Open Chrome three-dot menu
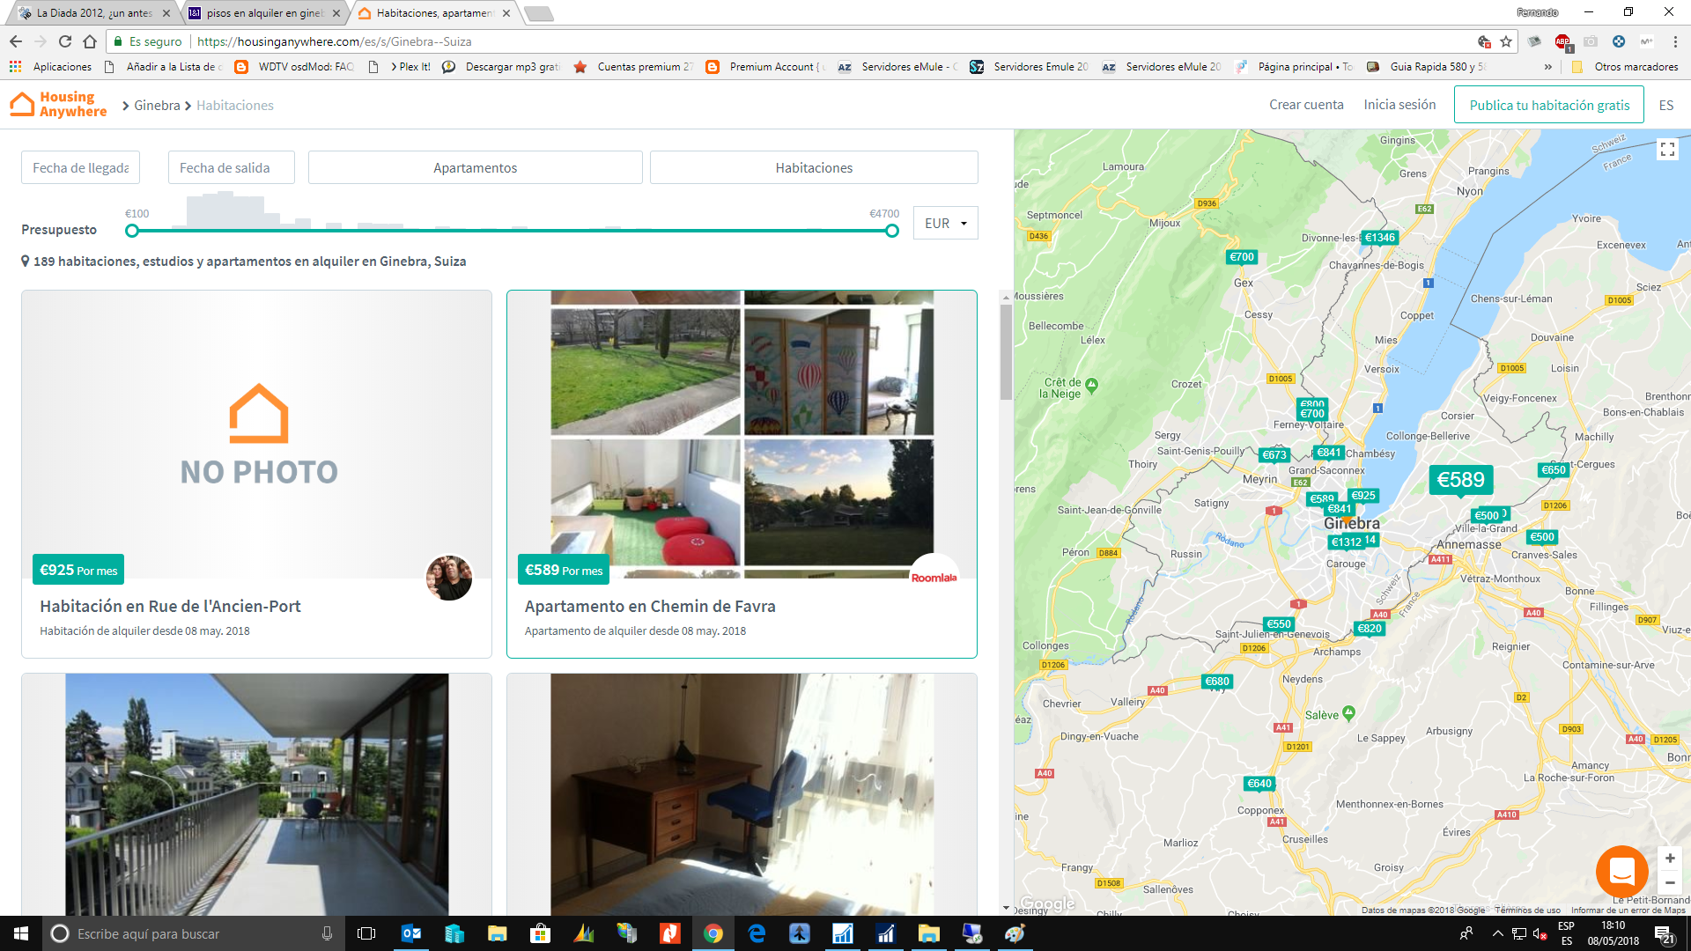 (1675, 41)
